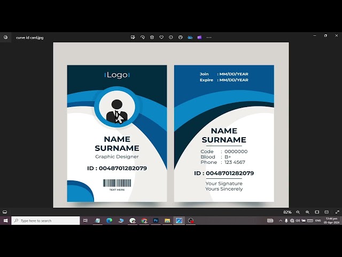Zoom out with the minus magnifier icon
The height and width of the screenshot is (257, 342).
tap(298, 212)
